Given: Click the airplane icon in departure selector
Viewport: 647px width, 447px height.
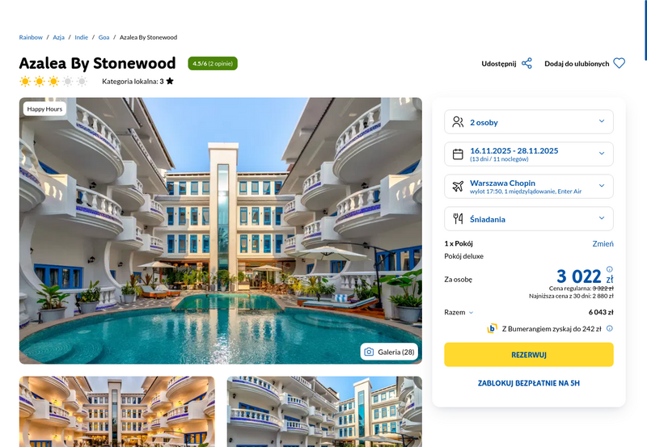Looking at the screenshot, I should 458,187.
